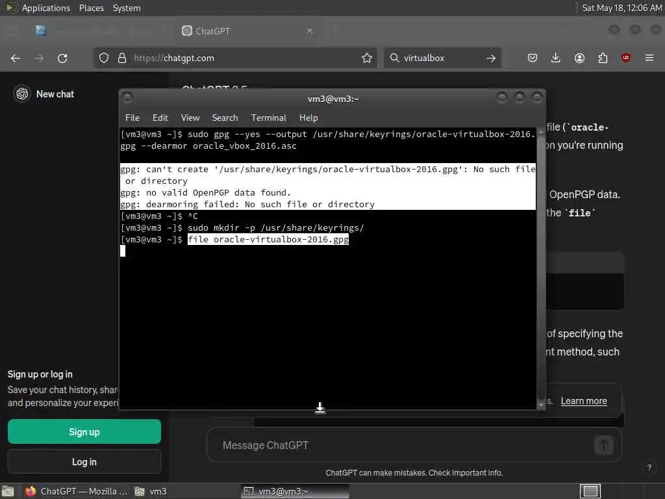Click the terminal vertical scrollbar
This screenshot has height=499, width=665.
click(541, 267)
